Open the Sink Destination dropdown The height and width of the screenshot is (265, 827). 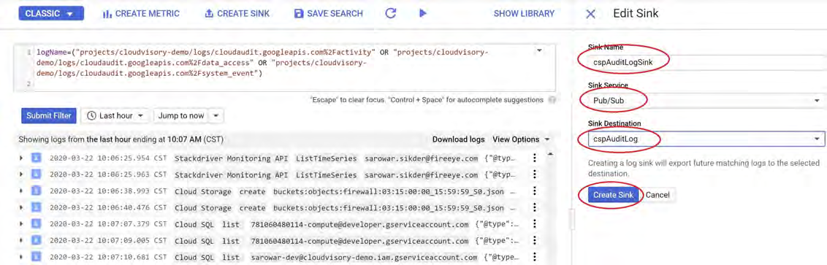[706, 139]
